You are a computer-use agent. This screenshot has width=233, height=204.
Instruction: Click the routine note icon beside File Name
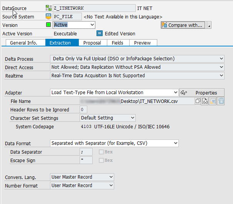(x=213, y=101)
